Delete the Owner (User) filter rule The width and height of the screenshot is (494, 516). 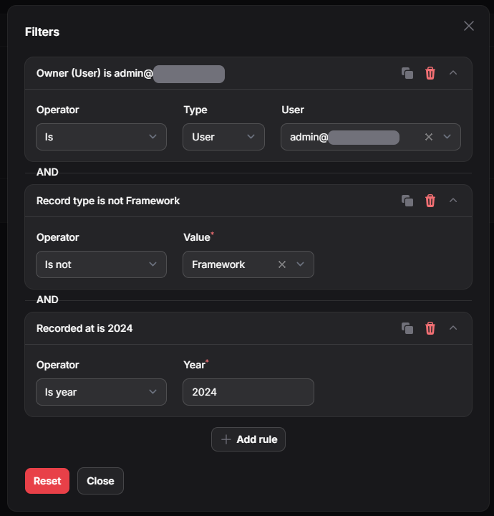pyautogui.click(x=430, y=73)
